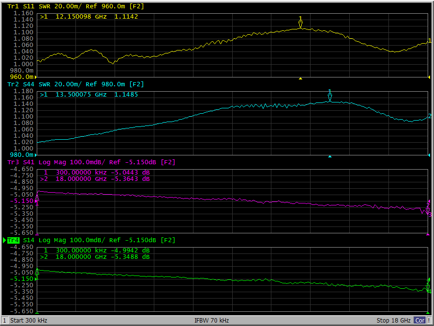This screenshot has width=434, height=326.
Task: Click marker 1 on the cyan S44 trace
Action: 330,98
